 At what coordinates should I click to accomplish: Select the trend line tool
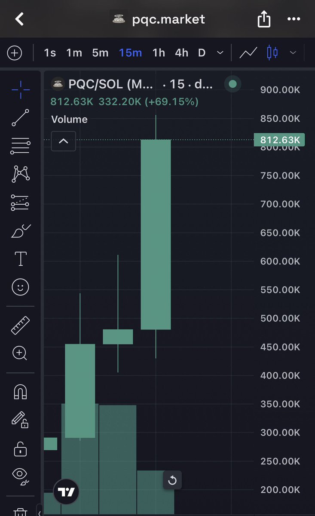pyautogui.click(x=21, y=117)
